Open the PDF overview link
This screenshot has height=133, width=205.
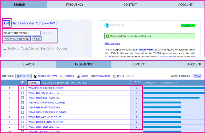tap(112, 43)
